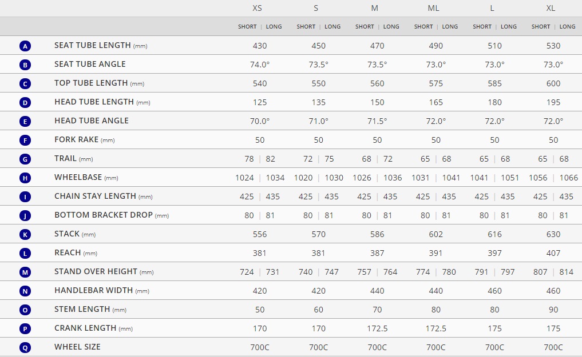
Task: Click the circled C top tube marker
Action: 25,84
